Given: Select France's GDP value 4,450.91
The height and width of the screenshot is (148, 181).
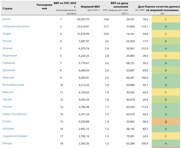Looking at the screenshot, I should [x=84, y=78].
